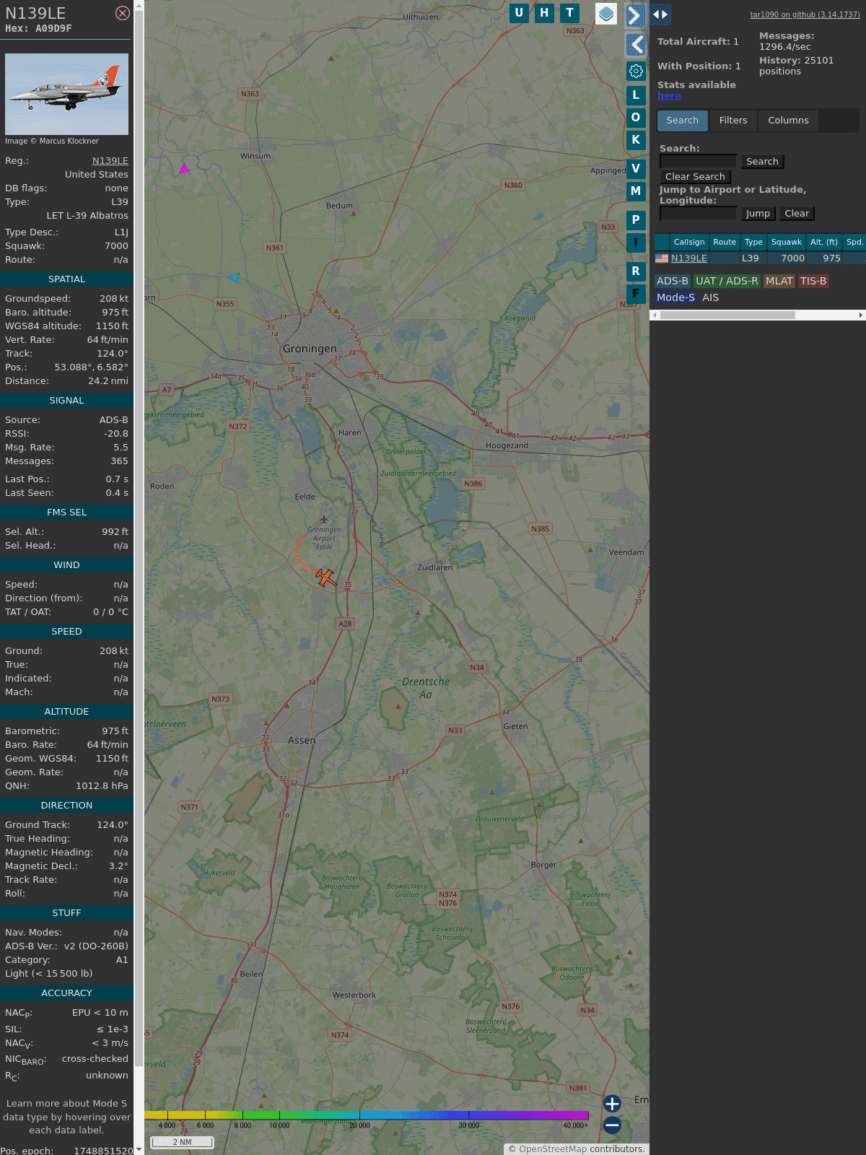Toggle the M map button
The height and width of the screenshot is (1155, 866).
(x=636, y=191)
